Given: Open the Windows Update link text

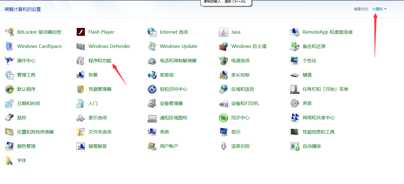Looking at the screenshot, I should tap(178, 46).
